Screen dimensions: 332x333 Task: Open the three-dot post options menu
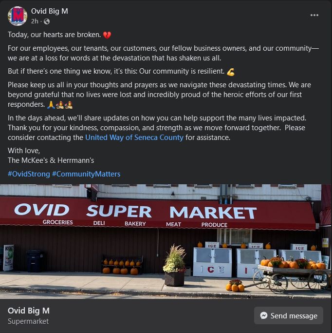(314, 15)
